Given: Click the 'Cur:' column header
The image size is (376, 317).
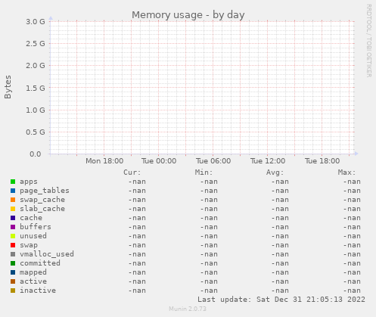Looking at the screenshot, I should coord(132,172).
